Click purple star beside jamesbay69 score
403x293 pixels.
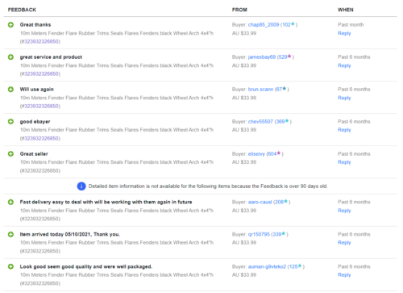point(289,57)
